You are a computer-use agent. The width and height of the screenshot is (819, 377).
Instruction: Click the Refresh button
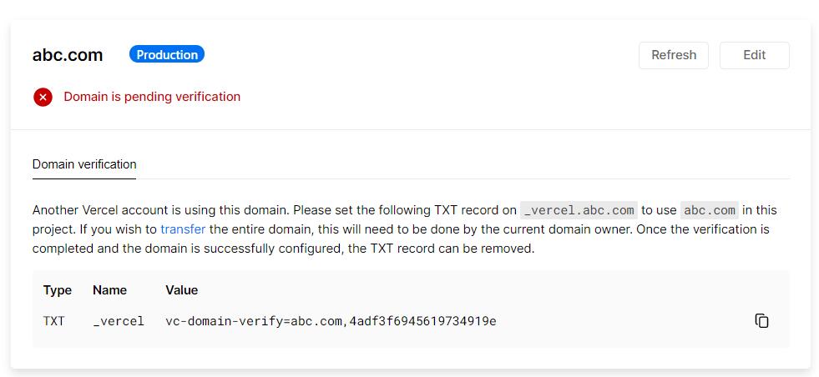click(673, 55)
